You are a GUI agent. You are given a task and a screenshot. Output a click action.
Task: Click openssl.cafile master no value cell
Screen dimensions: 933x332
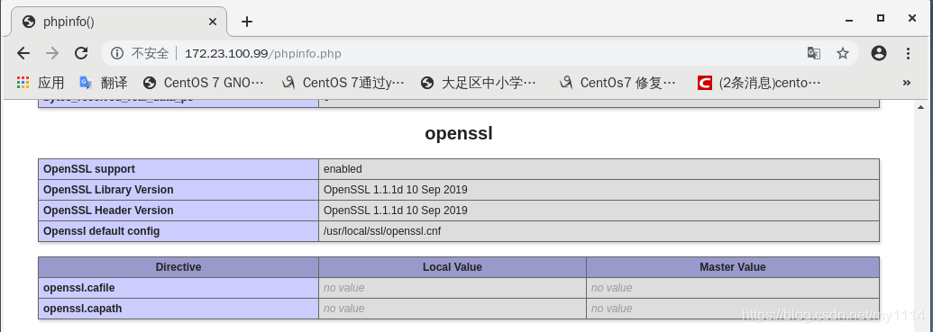click(733, 288)
